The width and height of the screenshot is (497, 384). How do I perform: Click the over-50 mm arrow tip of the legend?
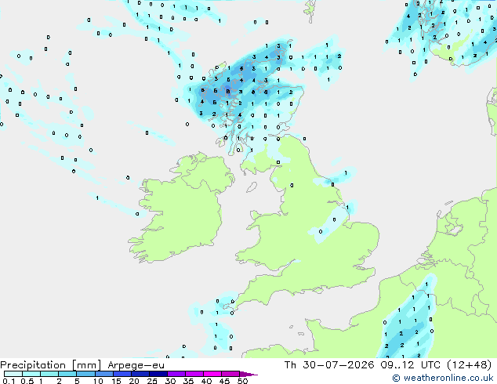pyautogui.click(x=248, y=374)
